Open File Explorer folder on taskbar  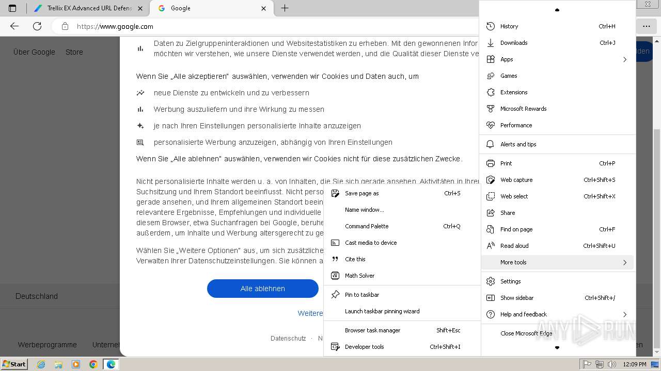click(x=58, y=364)
